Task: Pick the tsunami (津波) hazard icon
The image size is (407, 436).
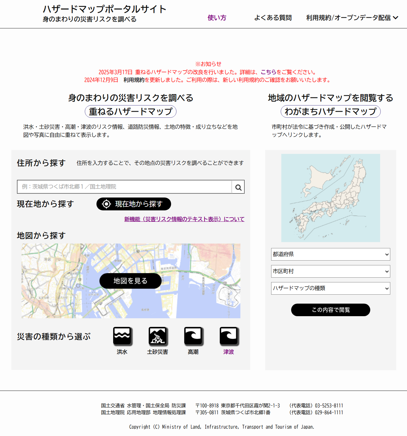Action: pyautogui.click(x=229, y=336)
